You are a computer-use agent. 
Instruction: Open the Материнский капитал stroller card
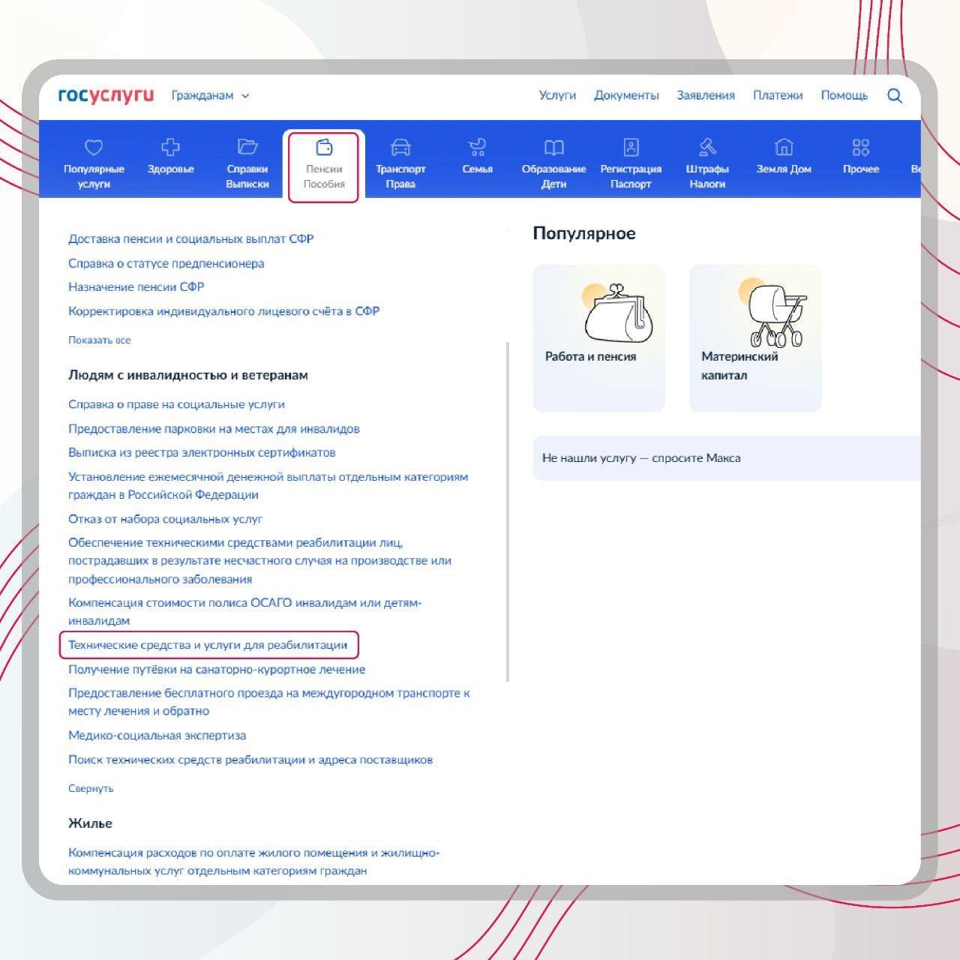point(755,338)
